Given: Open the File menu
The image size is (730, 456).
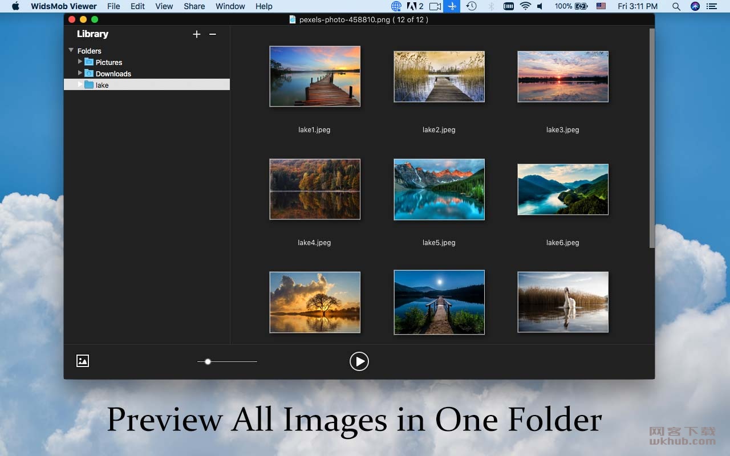Looking at the screenshot, I should click(x=113, y=6).
